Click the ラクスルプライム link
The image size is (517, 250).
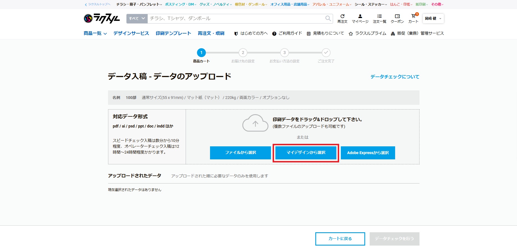tap(367, 33)
